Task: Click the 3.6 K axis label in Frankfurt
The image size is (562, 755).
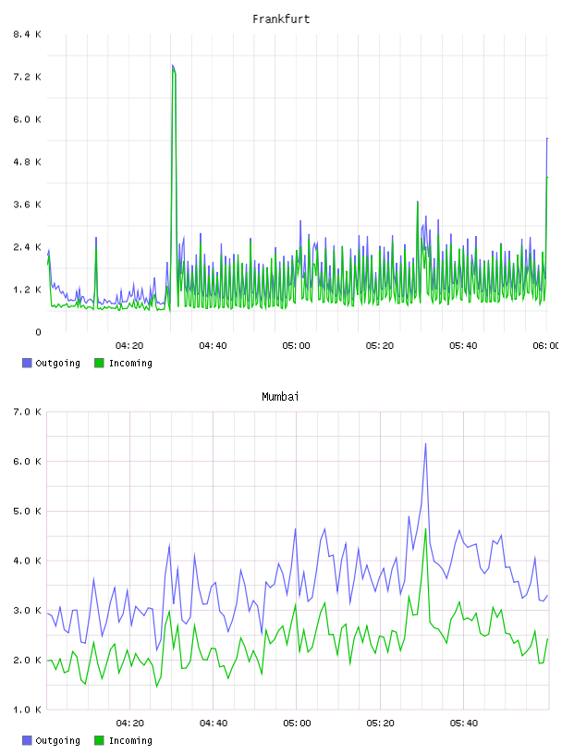Action: point(28,204)
